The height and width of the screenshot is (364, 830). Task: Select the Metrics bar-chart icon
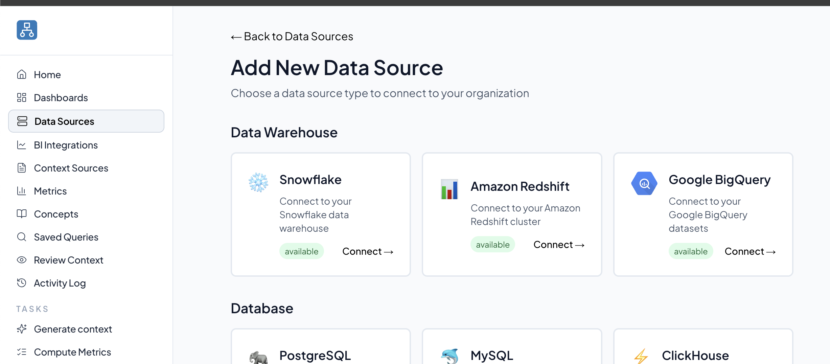tap(22, 191)
